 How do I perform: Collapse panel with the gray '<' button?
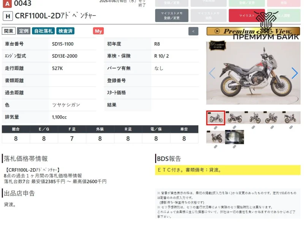(193, 31)
